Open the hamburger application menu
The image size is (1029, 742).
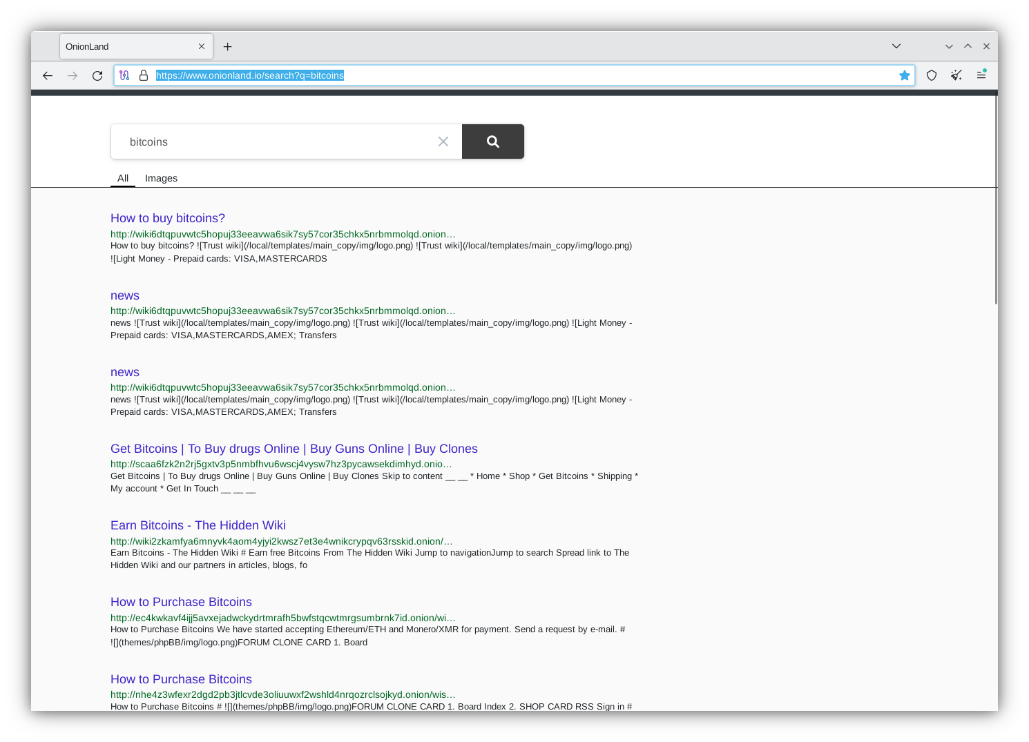[981, 75]
